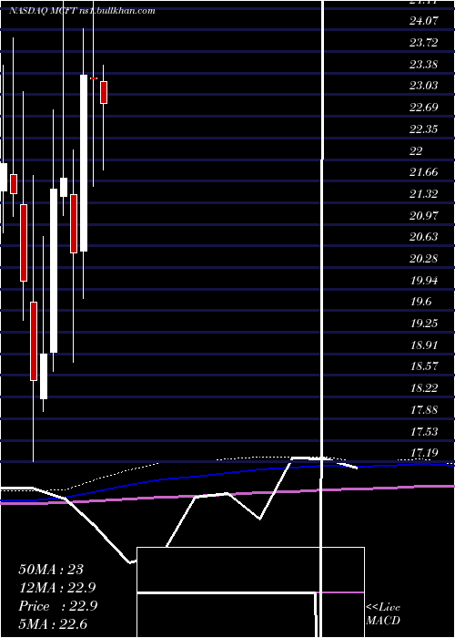Click the 22 price axis label
Screen dimensions: 455x638
(x=416, y=150)
